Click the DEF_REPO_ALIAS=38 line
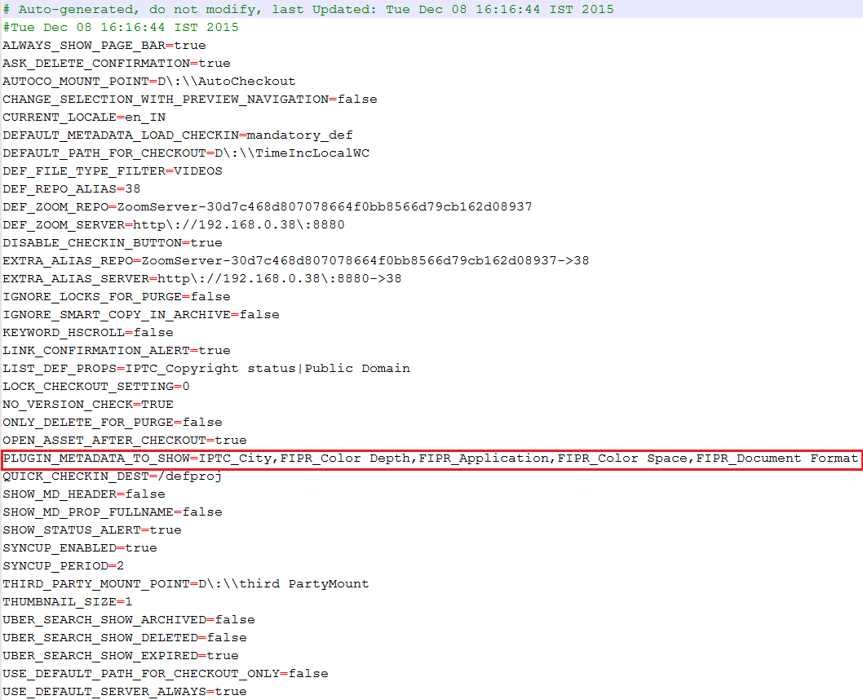Viewport: 863px width, 700px height. tap(72, 188)
